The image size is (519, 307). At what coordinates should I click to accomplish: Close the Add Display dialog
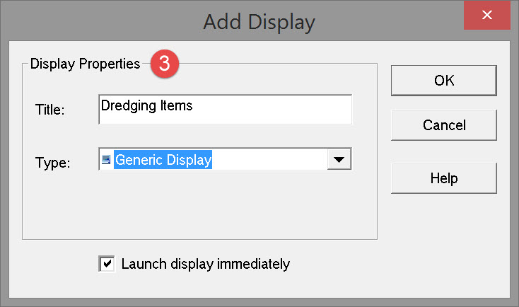point(487,15)
